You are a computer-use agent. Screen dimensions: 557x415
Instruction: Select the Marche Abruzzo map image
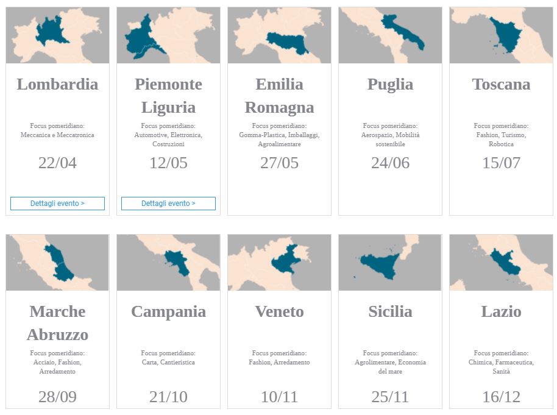57,263
